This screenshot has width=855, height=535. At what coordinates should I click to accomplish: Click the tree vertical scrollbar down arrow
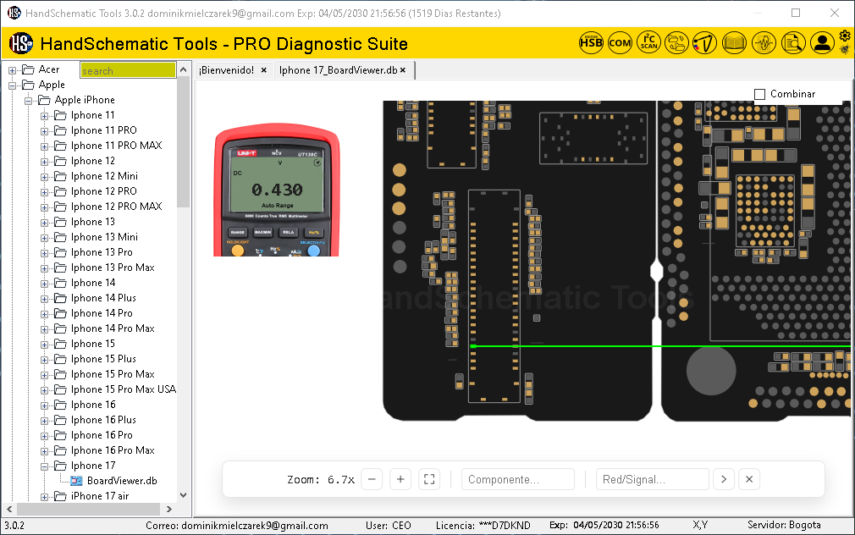[183, 495]
